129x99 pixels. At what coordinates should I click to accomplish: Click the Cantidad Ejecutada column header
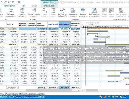click(32, 24)
